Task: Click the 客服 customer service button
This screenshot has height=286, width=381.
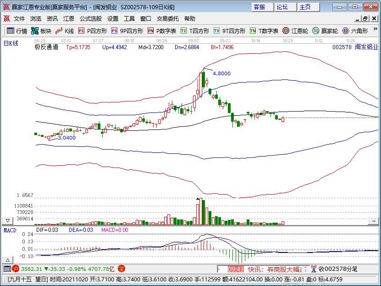Action: click(x=260, y=7)
